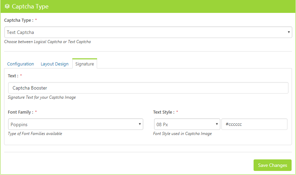Screen dimensions: 296x175
Task: Click the Captcha Type field label
Action: pos(19,20)
